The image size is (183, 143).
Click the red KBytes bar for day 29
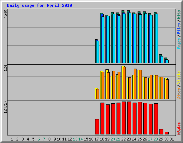click(x=161, y=132)
